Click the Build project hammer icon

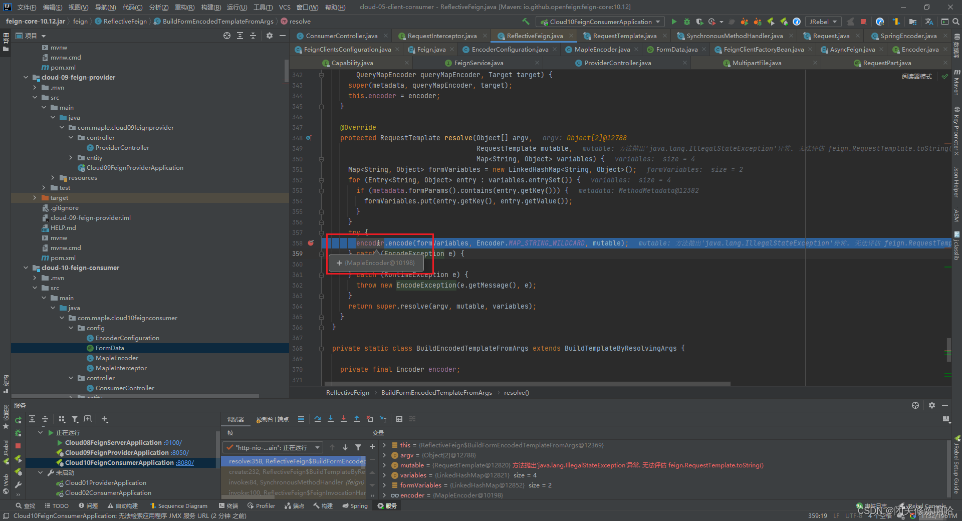click(x=526, y=22)
